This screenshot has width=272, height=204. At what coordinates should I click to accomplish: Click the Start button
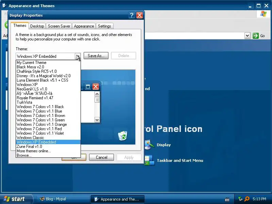pyautogui.click(x=16, y=199)
